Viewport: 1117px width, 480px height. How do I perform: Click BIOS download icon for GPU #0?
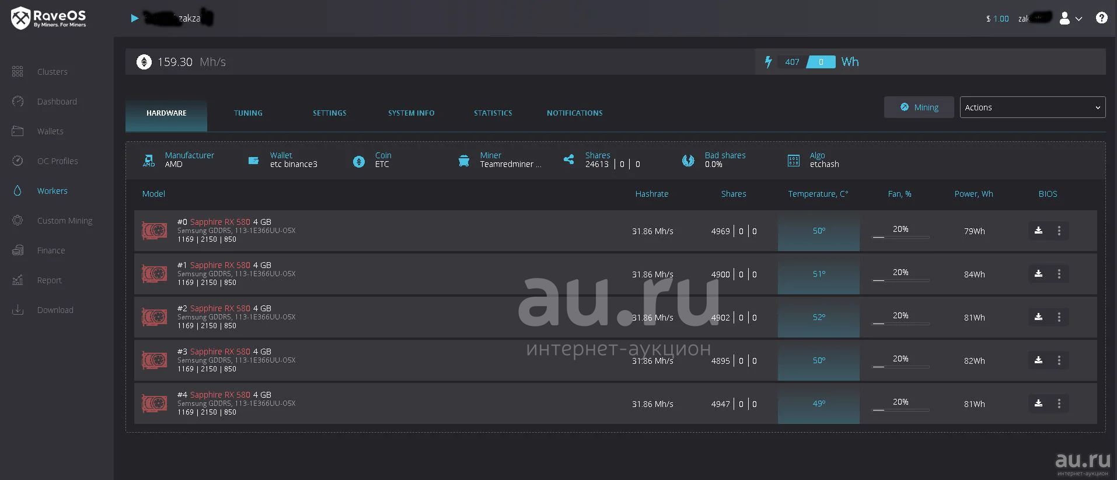(1038, 231)
